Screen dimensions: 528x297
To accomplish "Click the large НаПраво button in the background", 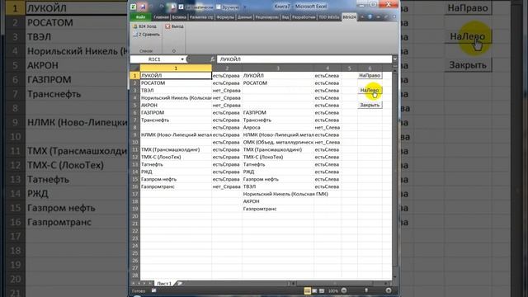I will click(468, 7).
